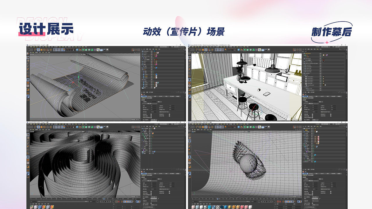Open first (File) menu in rolled-sheet window

click(x=28, y=47)
